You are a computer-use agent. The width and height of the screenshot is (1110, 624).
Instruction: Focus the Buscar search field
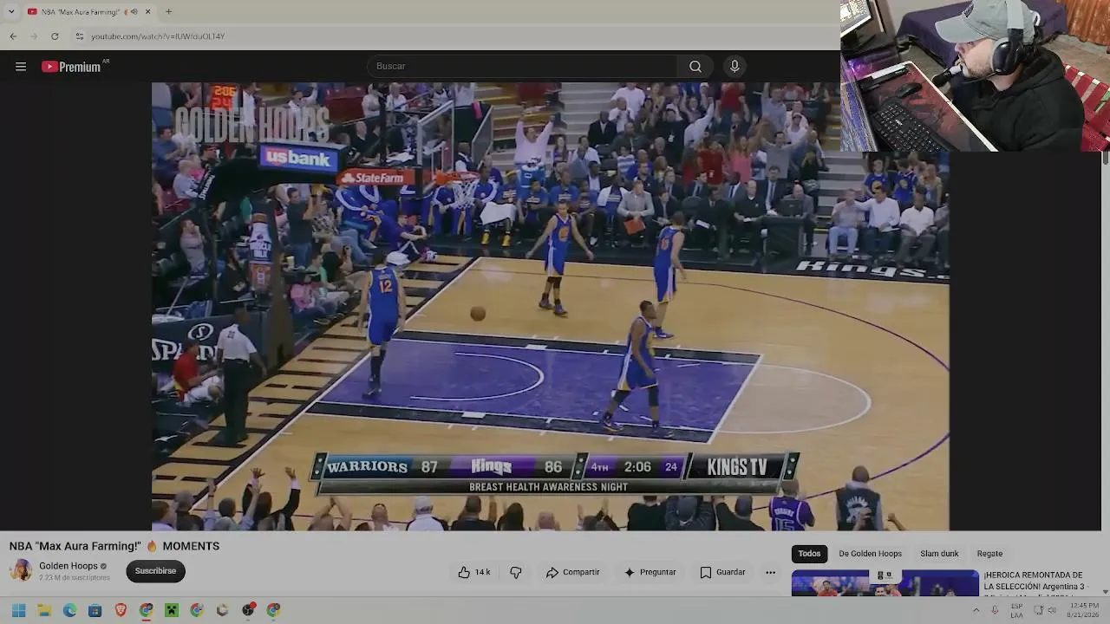pyautogui.click(x=524, y=67)
